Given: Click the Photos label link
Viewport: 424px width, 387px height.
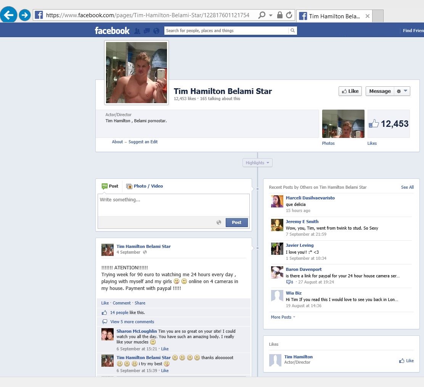Looking at the screenshot, I should pyautogui.click(x=328, y=143).
